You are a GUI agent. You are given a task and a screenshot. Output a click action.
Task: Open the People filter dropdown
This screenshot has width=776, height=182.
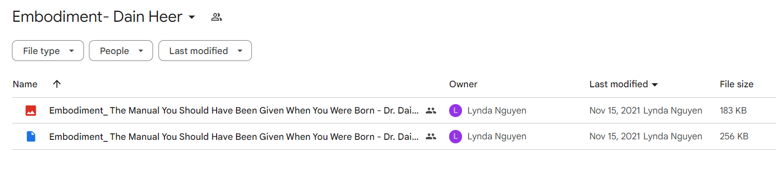pyautogui.click(x=121, y=51)
